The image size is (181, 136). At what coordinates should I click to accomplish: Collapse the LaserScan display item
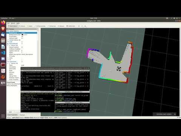[x=8, y=62]
